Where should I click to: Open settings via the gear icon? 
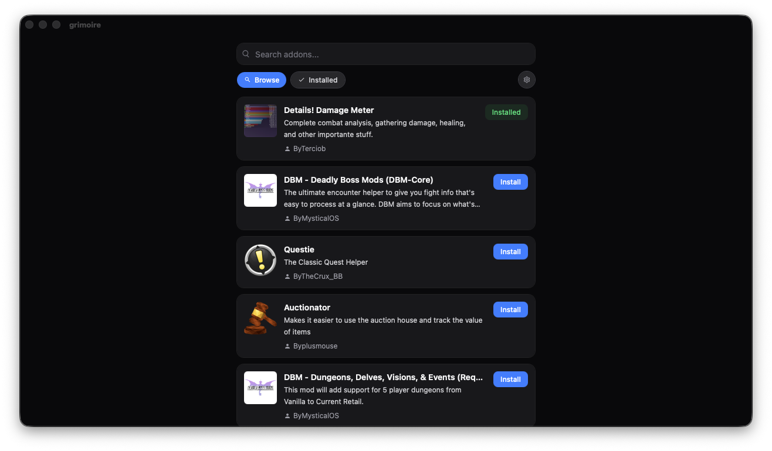pos(526,80)
